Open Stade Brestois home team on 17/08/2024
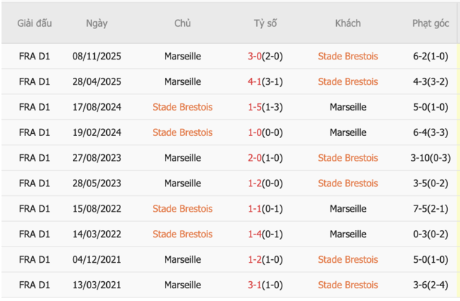This screenshot has width=460, height=301. (182, 107)
